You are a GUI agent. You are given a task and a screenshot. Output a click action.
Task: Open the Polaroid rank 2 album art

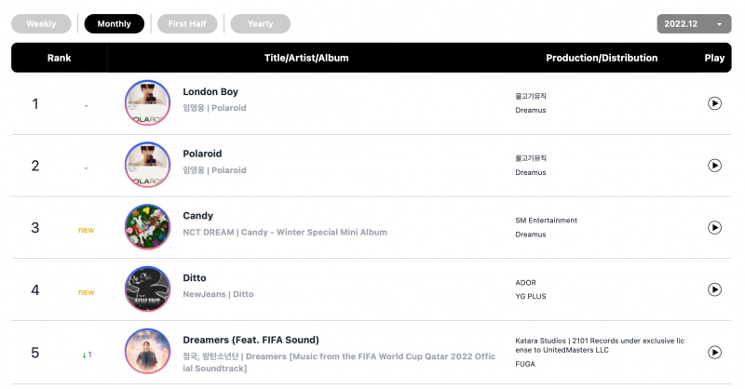pyautogui.click(x=147, y=165)
